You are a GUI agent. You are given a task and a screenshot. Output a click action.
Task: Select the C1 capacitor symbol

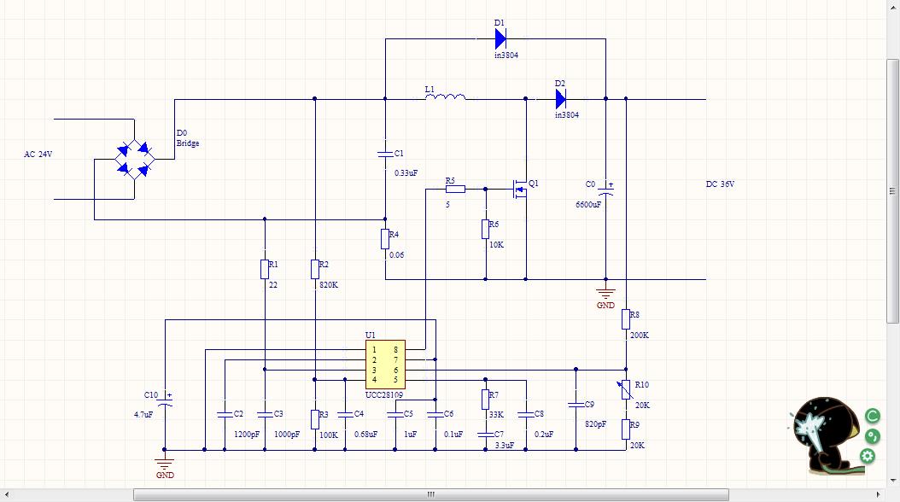pyautogui.click(x=385, y=153)
